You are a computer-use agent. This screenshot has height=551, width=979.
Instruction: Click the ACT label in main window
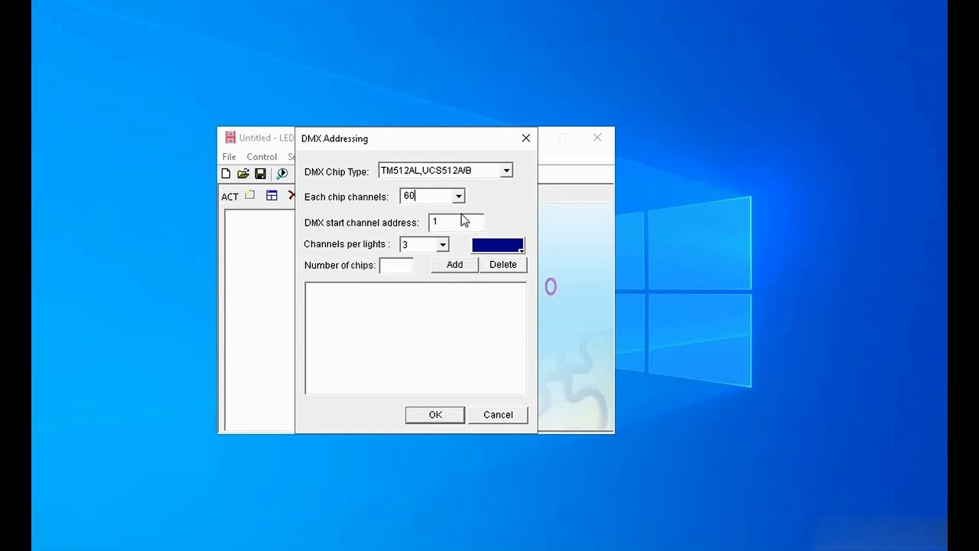230,197
